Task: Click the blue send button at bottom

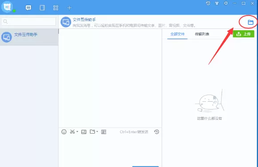Action: (x=146, y=167)
